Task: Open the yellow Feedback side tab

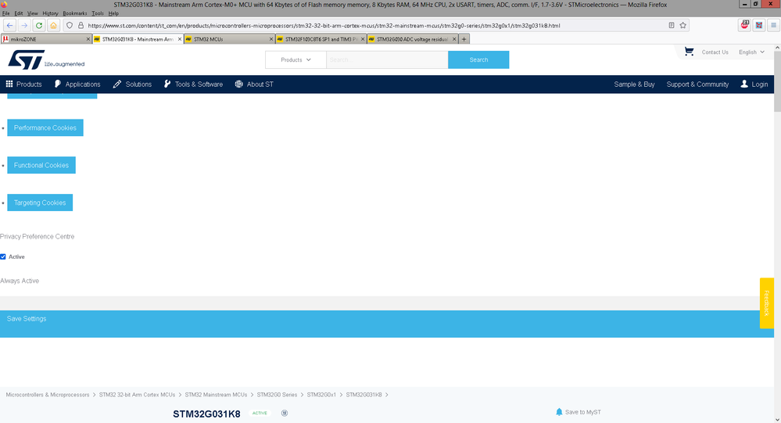Action: click(x=767, y=303)
